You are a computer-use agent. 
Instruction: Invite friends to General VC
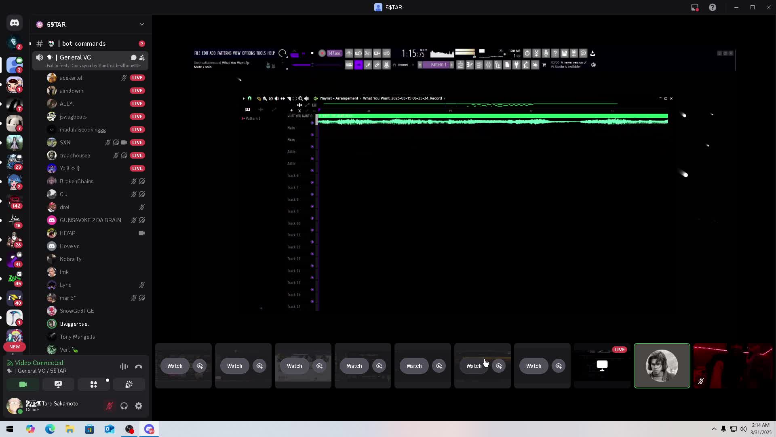142,57
